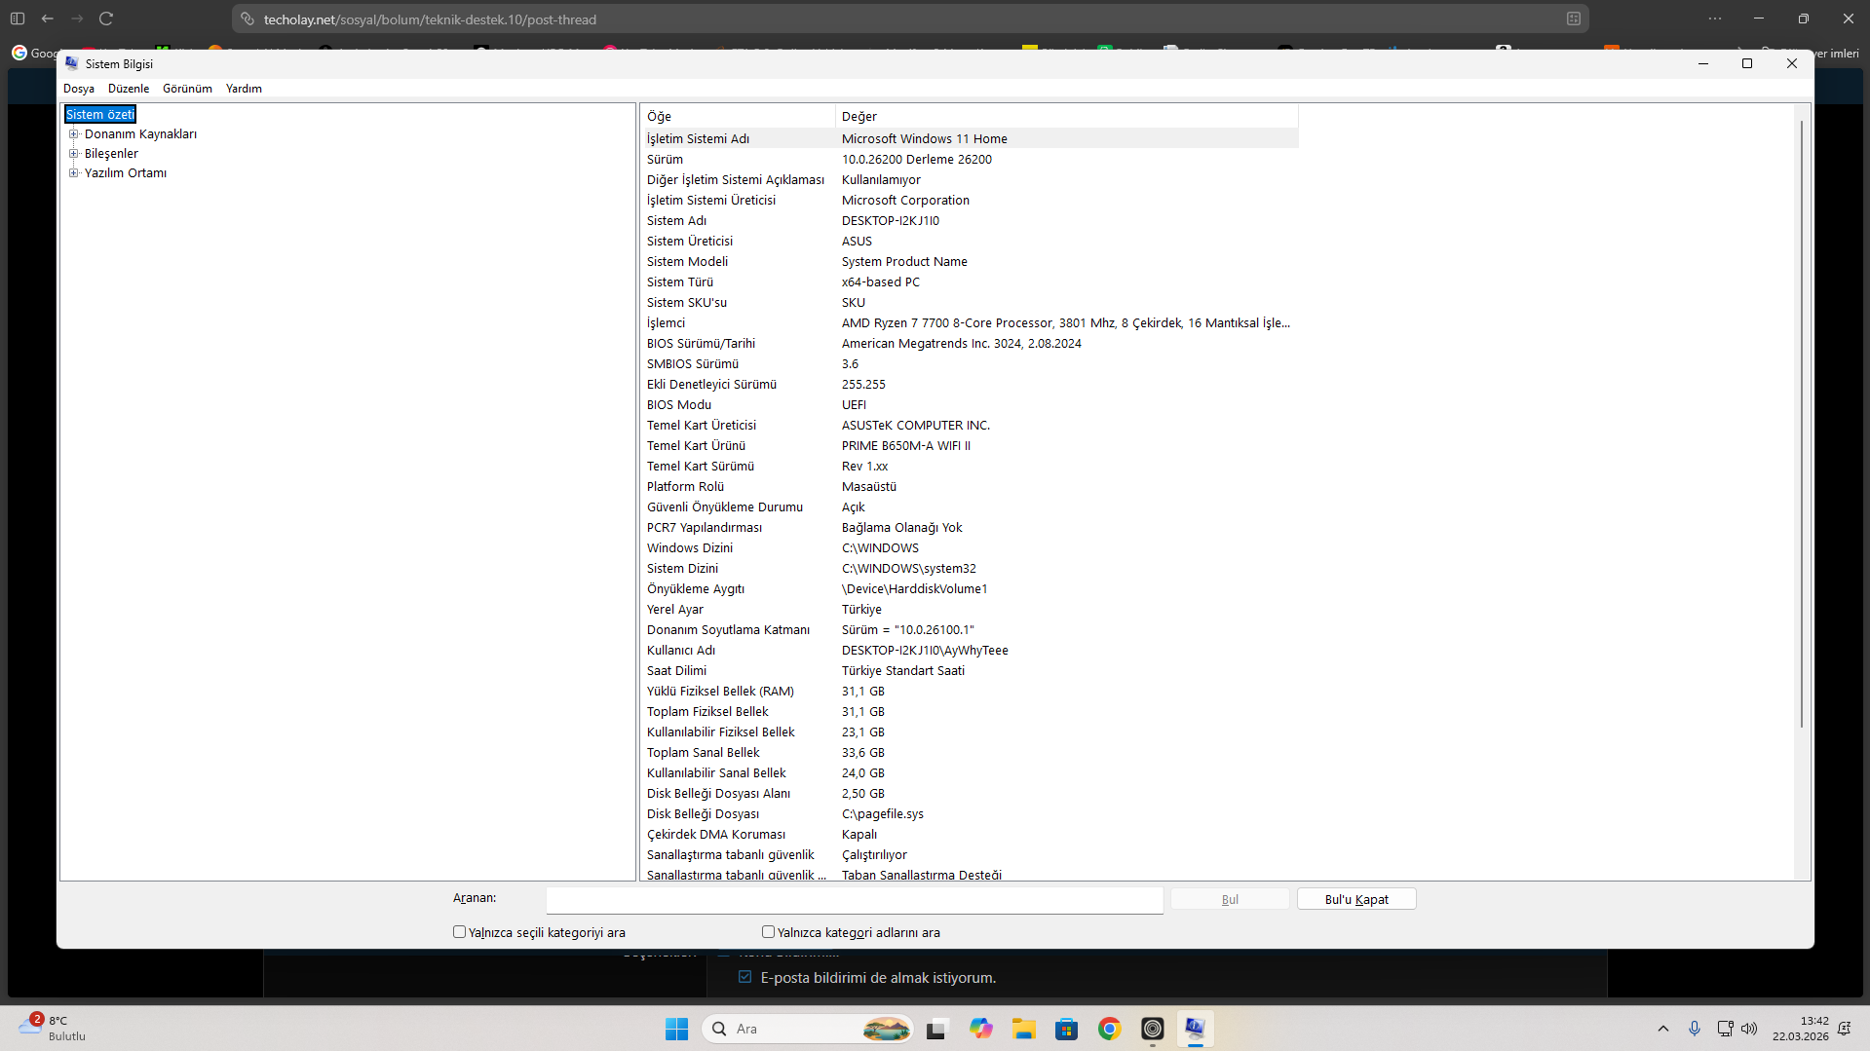The image size is (1870, 1051).
Task: Close the Sistem Bilgisi window
Action: [x=1792, y=63]
